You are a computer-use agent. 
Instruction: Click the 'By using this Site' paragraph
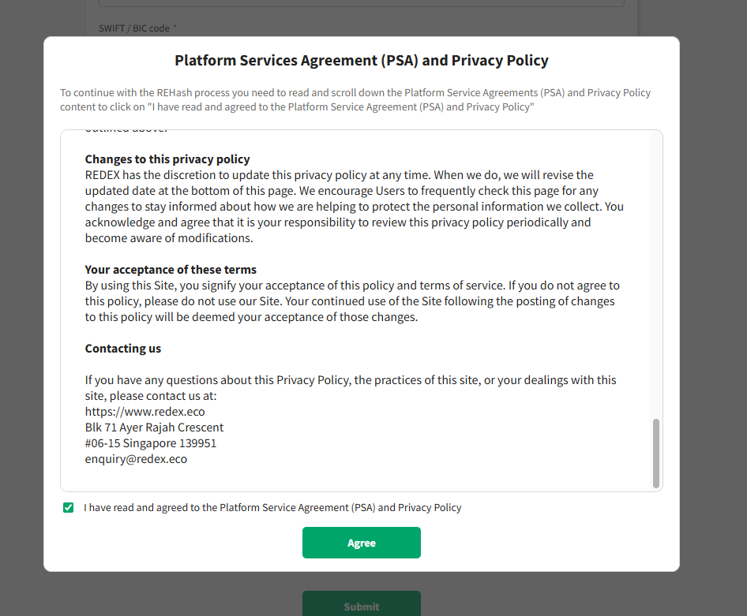pyautogui.click(x=352, y=301)
